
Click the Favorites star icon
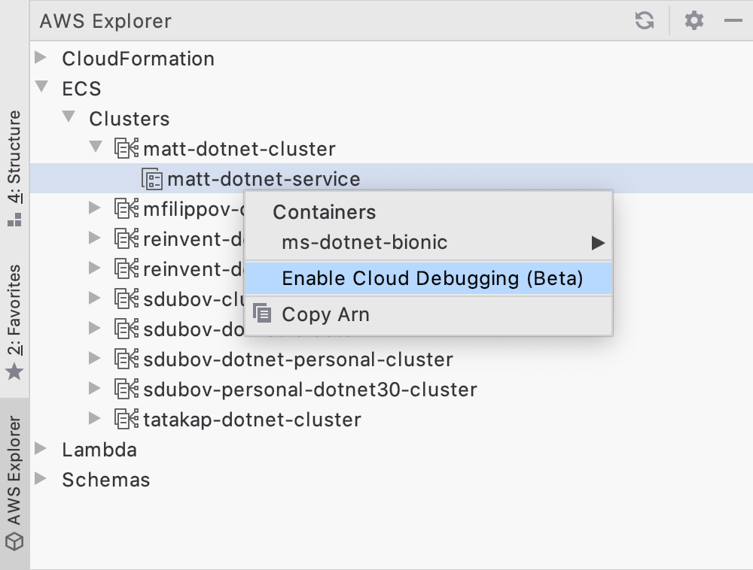tap(14, 371)
